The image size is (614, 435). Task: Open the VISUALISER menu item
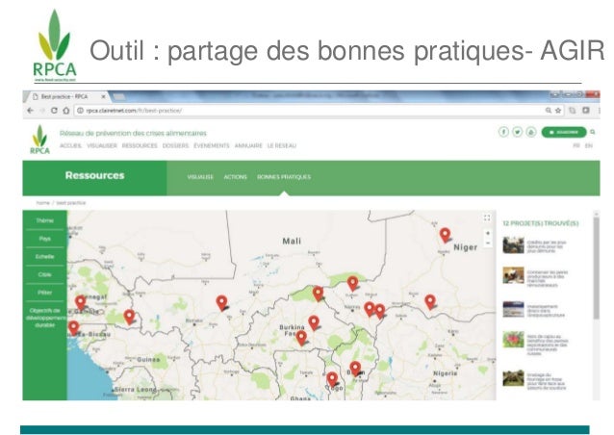pyautogui.click(x=102, y=145)
